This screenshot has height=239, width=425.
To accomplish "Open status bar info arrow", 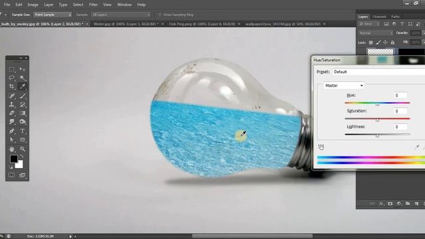I will (x=71, y=236).
